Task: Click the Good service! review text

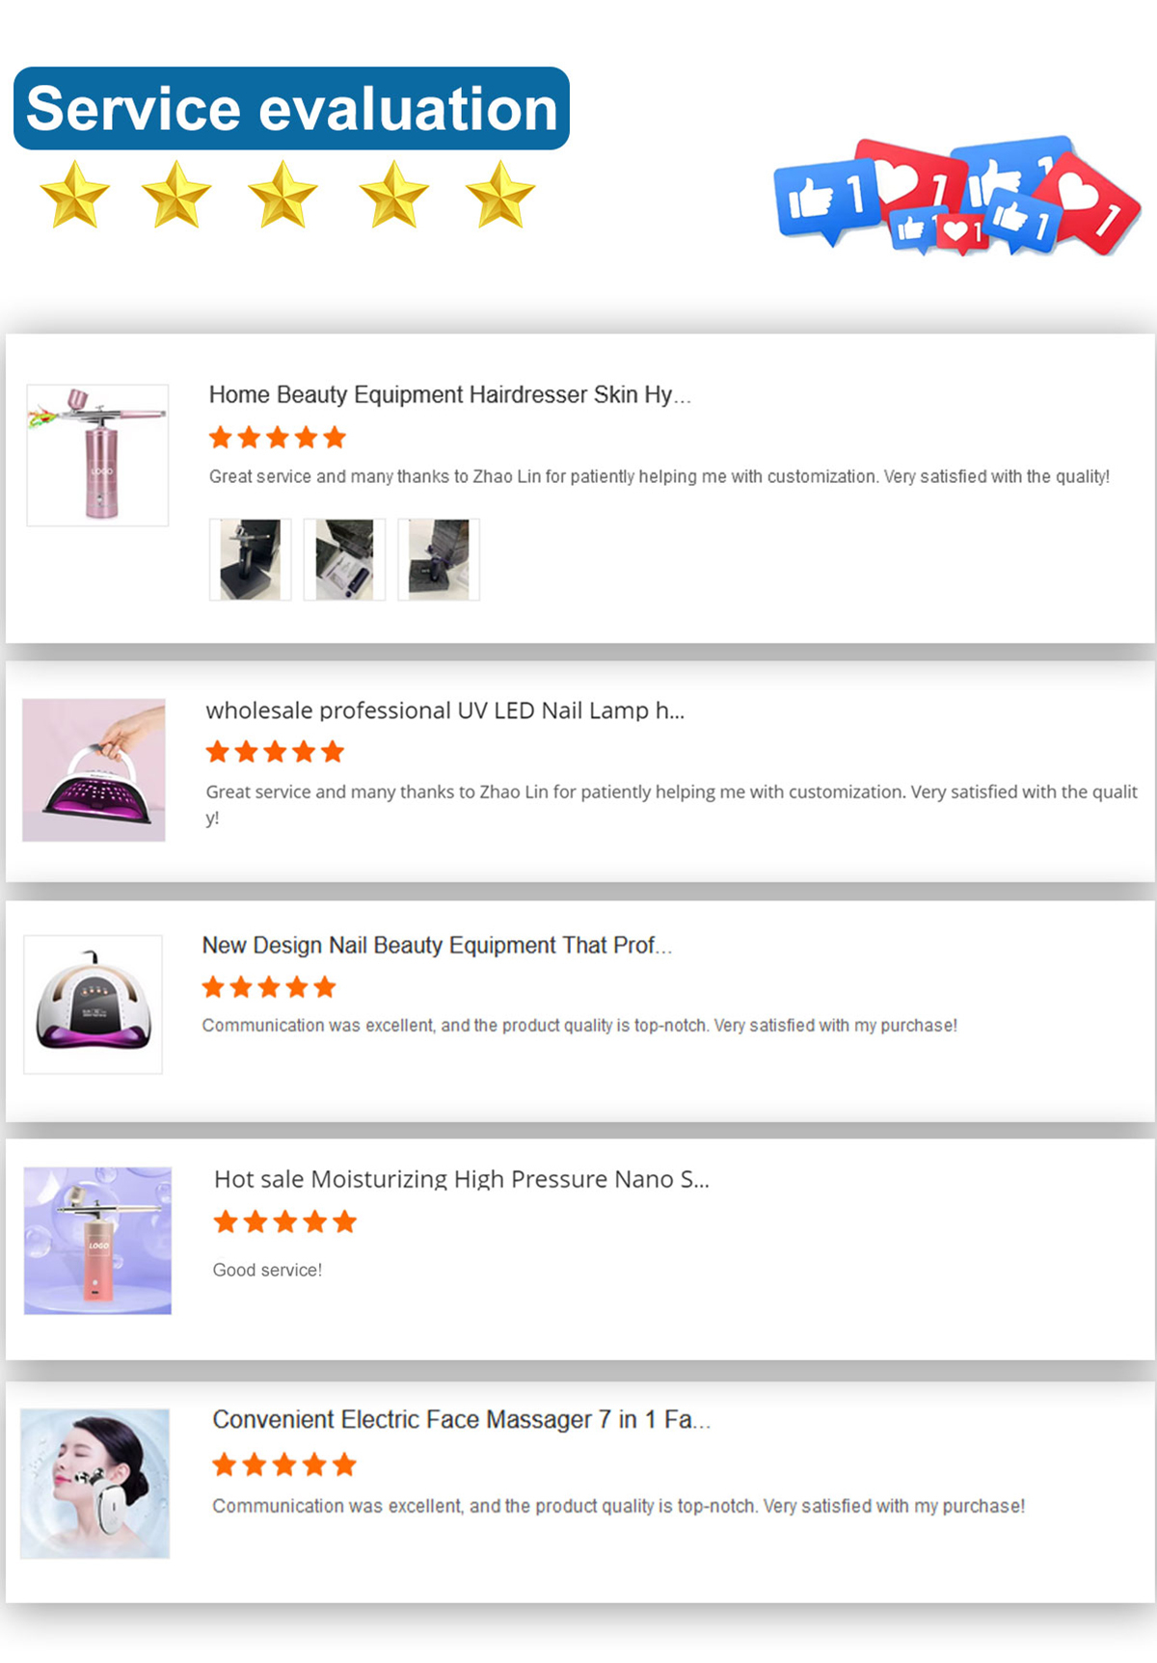Action: tap(267, 1270)
